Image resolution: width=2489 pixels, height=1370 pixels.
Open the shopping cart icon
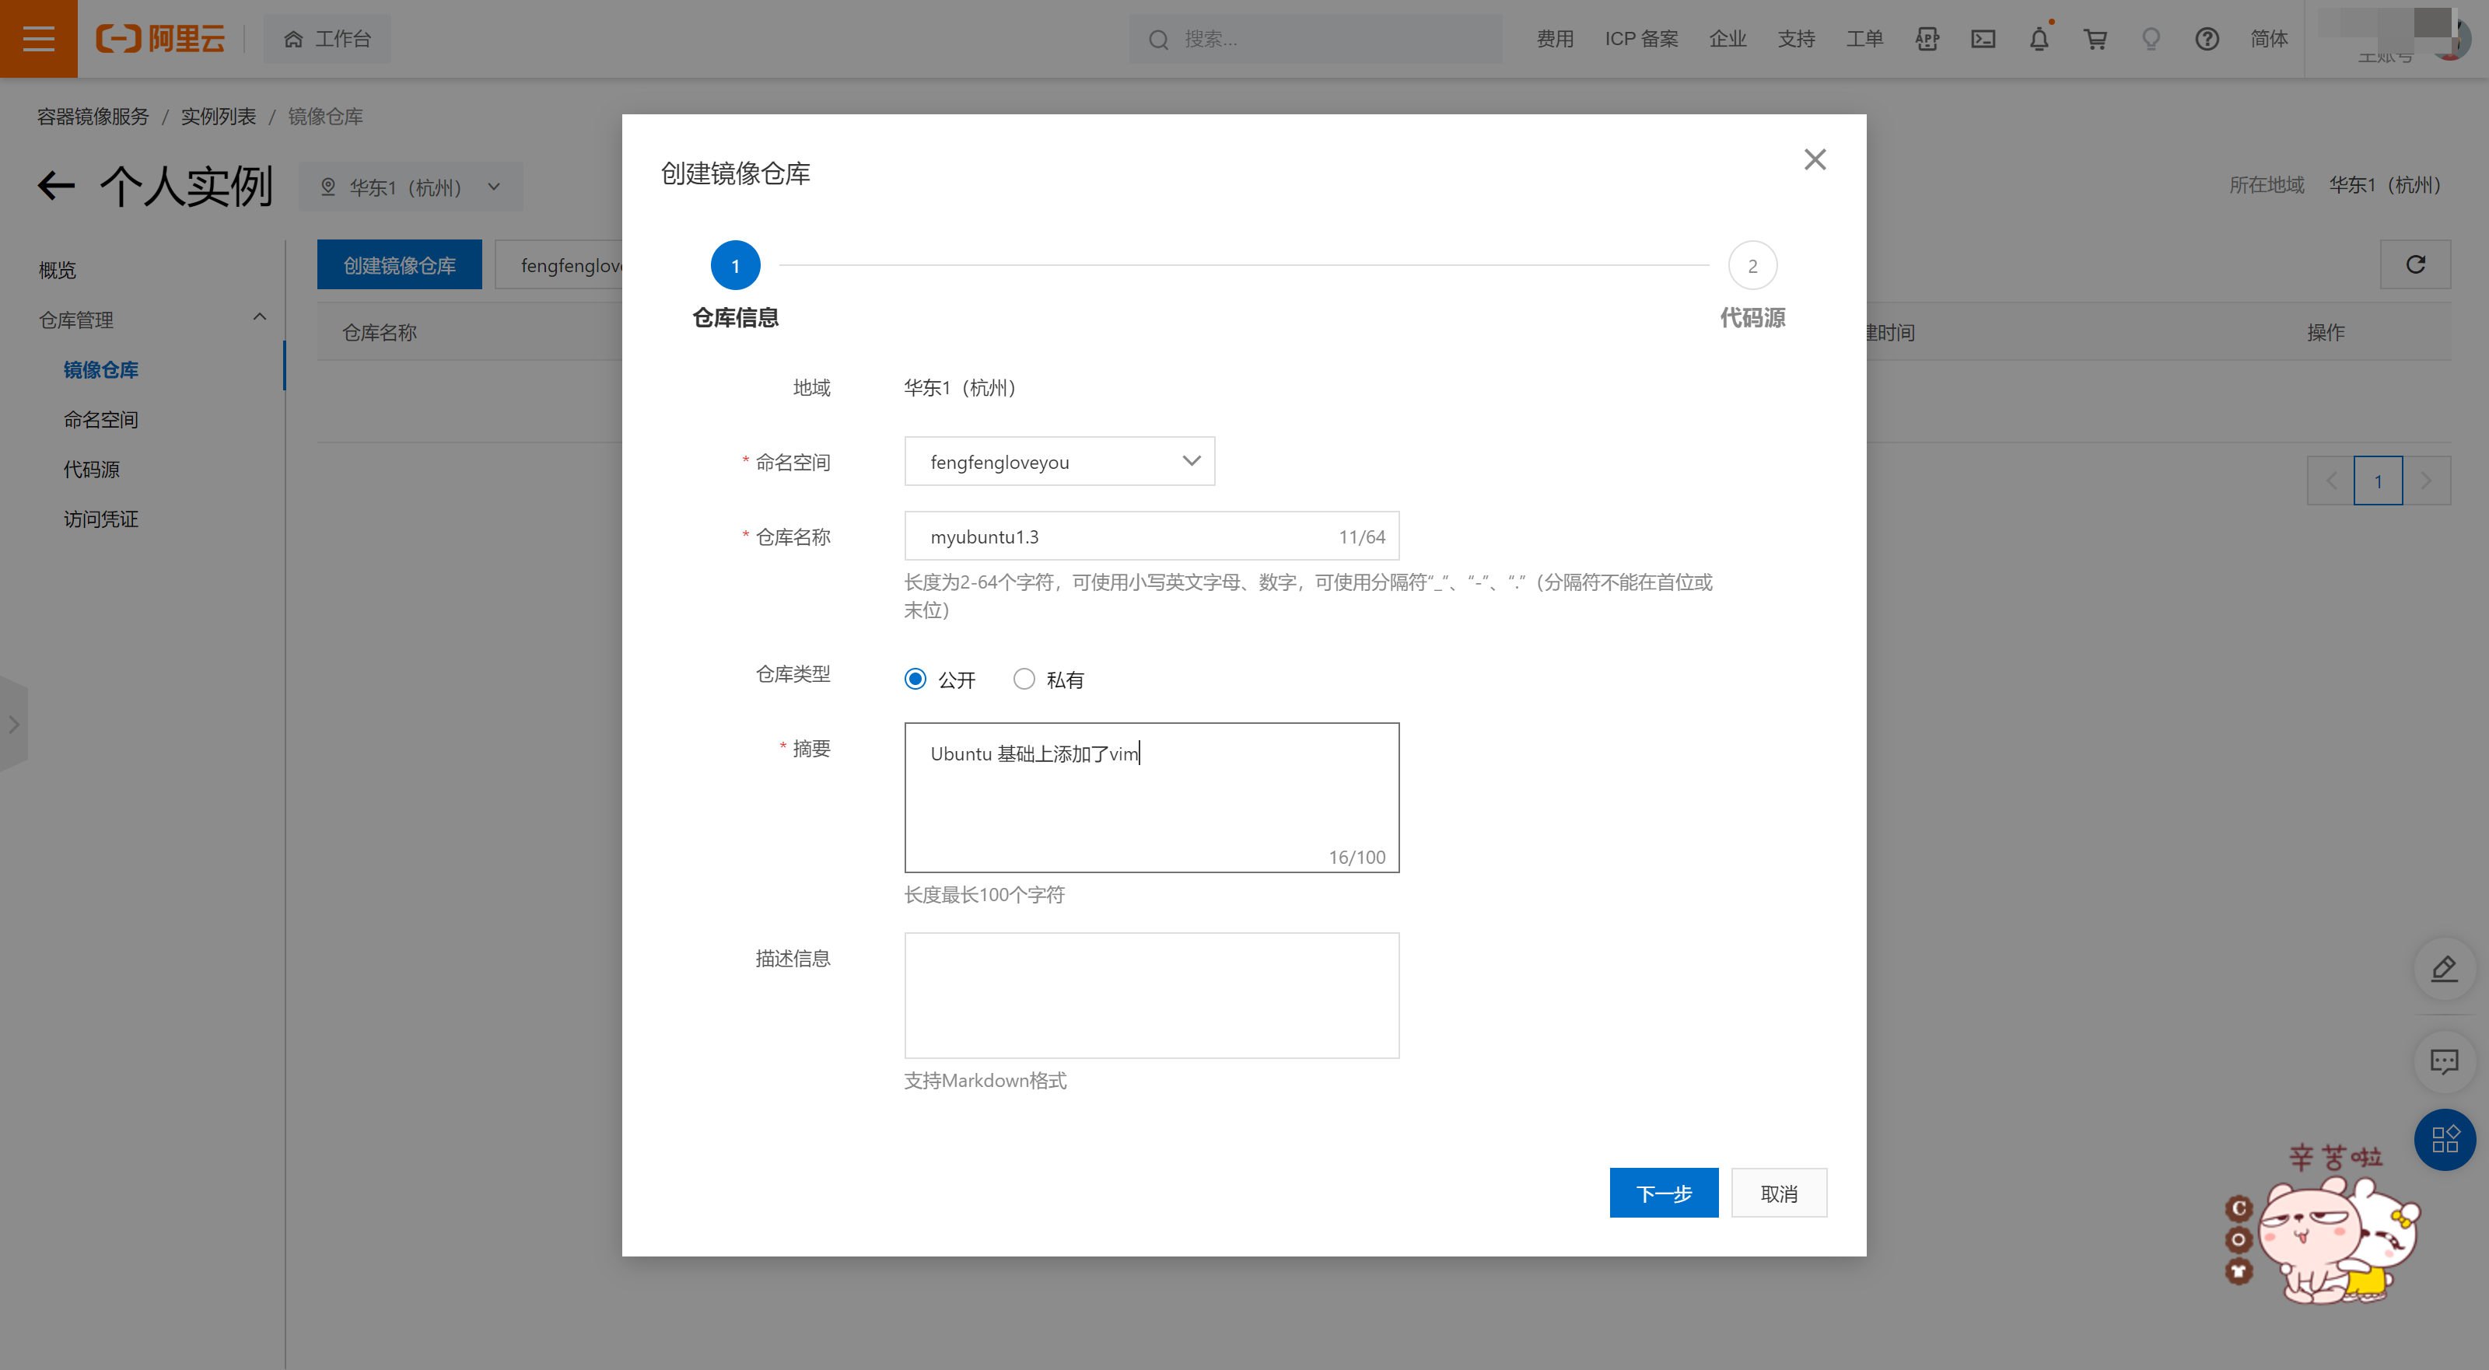pos(2095,39)
